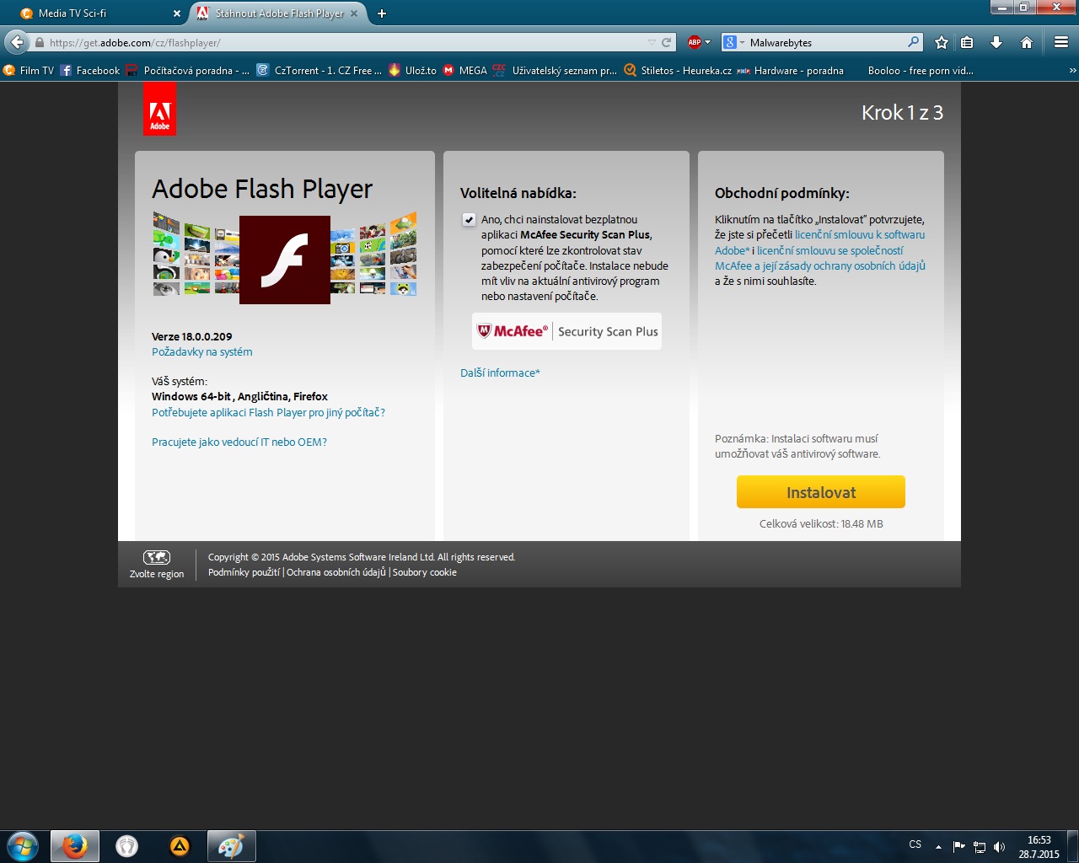Open the Stiletos - Heureka.cz bookmark
1079x863 pixels.
point(678,71)
